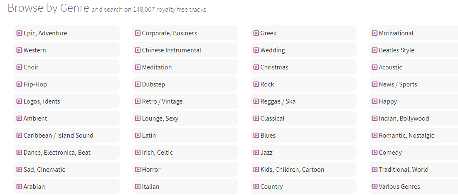Open the Retro / Vintage genre
The image size is (458, 195).
click(x=162, y=101)
